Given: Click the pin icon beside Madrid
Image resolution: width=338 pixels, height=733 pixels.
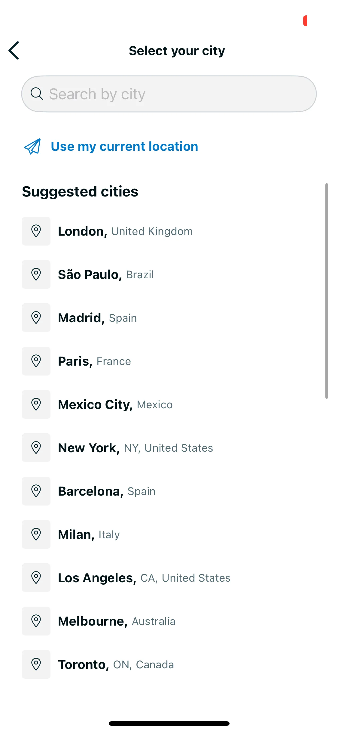Looking at the screenshot, I should tap(36, 318).
